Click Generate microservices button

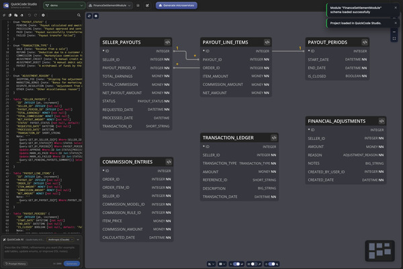point(177,5)
